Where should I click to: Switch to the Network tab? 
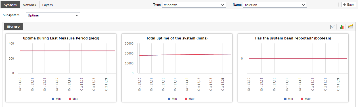point(30,5)
